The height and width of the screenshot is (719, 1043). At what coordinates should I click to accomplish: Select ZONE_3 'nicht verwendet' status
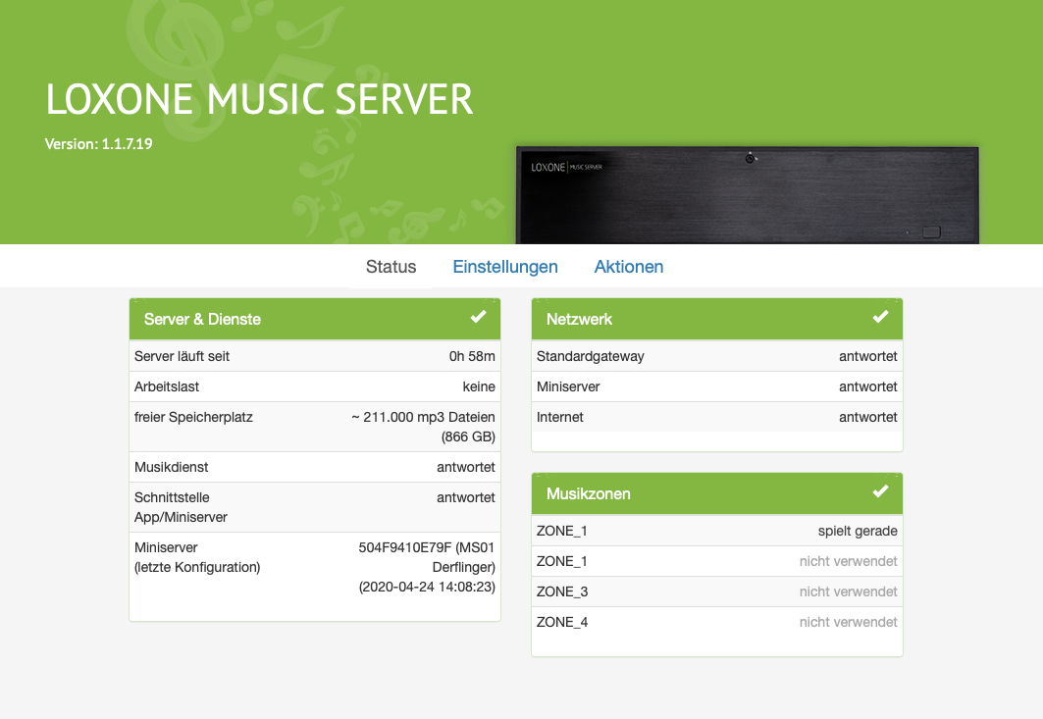point(848,591)
